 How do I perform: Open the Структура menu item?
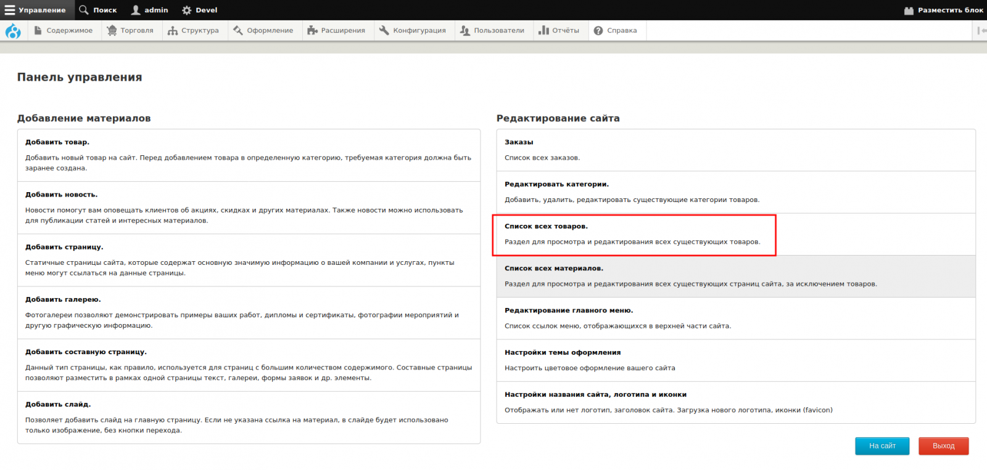coord(194,30)
